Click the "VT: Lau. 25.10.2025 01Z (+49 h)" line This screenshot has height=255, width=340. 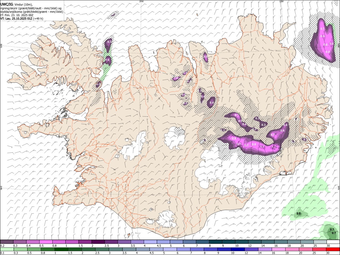tap(22, 19)
